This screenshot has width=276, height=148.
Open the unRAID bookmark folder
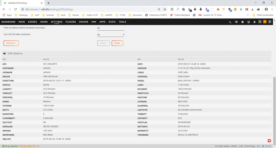(x=107, y=15)
